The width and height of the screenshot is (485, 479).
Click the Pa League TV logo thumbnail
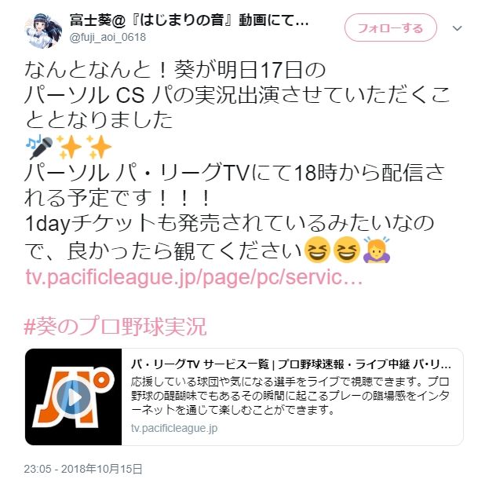point(73,397)
